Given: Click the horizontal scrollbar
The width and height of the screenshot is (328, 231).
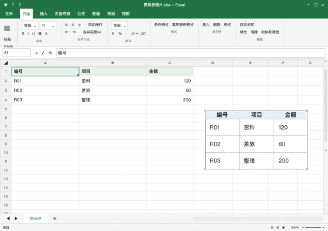Looking at the screenshot, I should [x=258, y=218].
